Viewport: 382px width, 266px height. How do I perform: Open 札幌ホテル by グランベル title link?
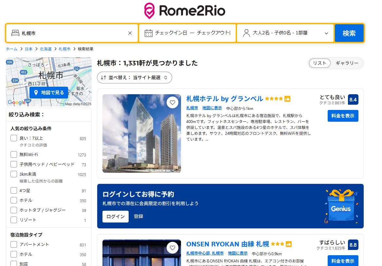(x=225, y=99)
